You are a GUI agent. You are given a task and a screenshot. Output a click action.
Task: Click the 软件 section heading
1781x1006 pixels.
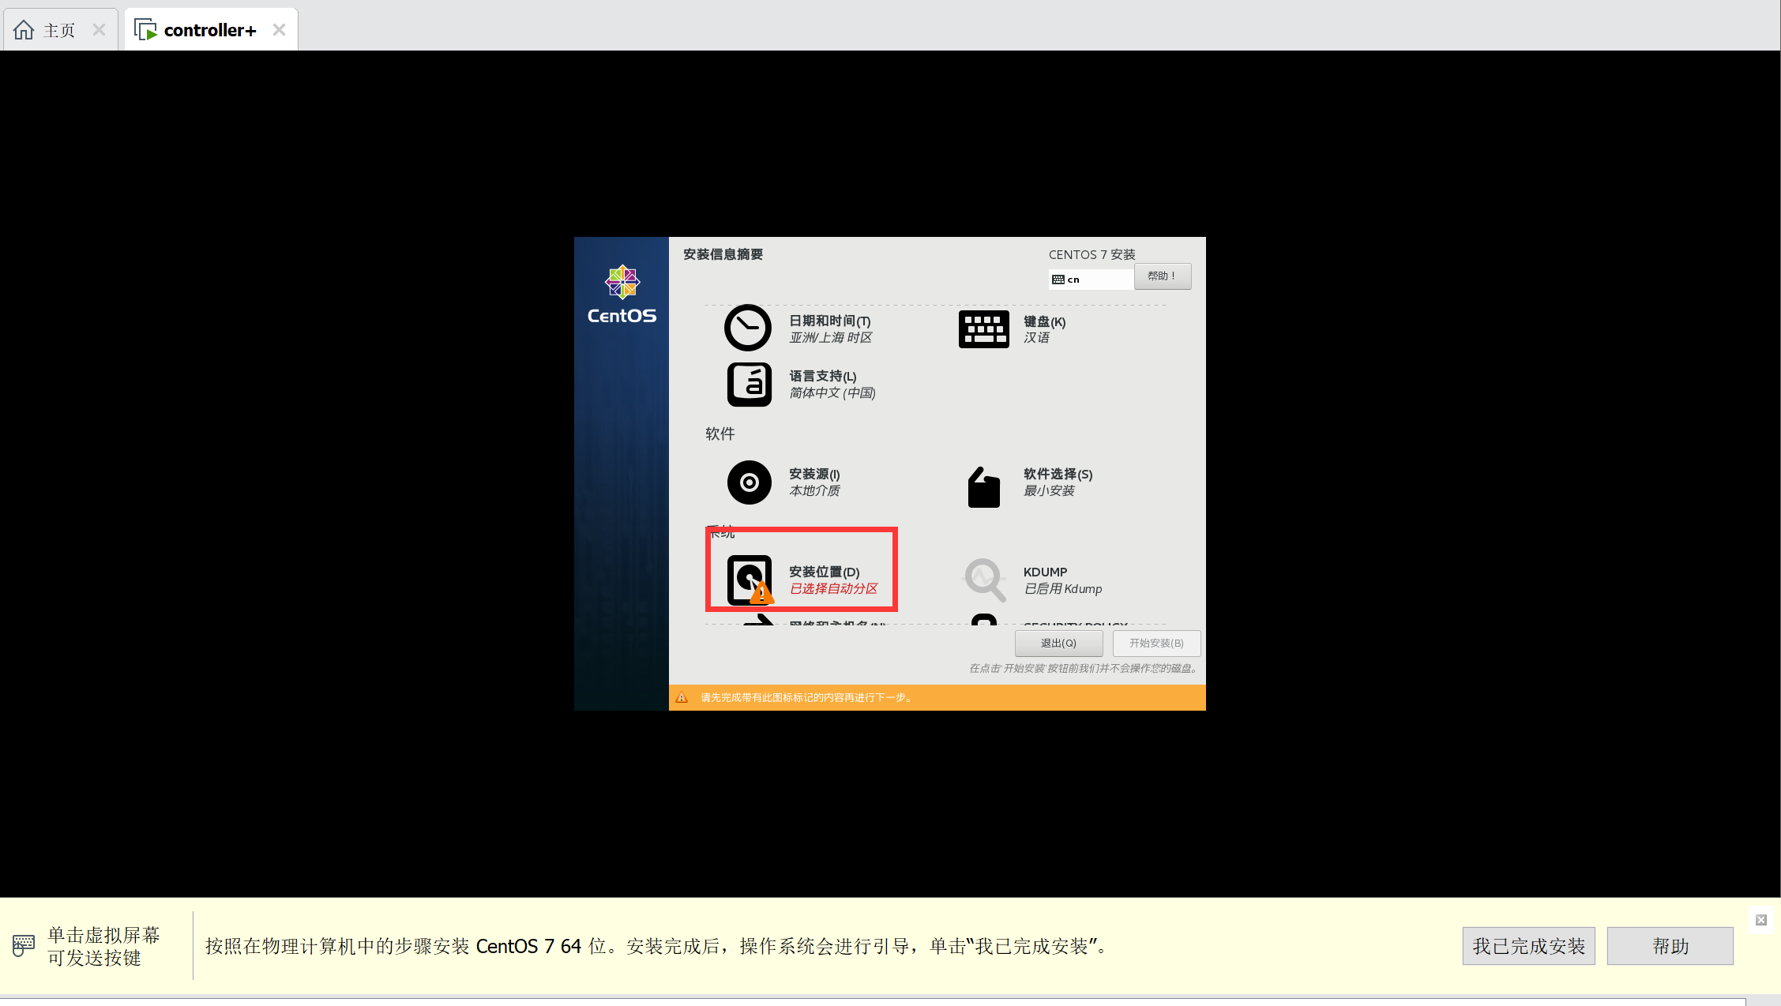tap(720, 434)
